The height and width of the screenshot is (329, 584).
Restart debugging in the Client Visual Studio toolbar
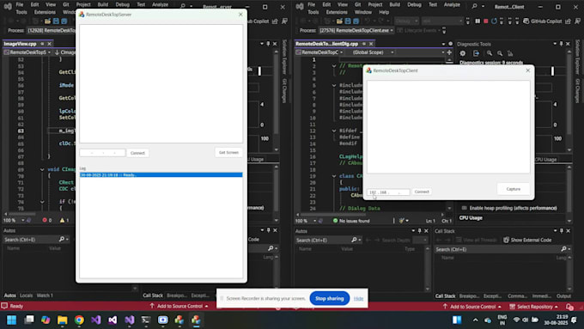click(494, 21)
